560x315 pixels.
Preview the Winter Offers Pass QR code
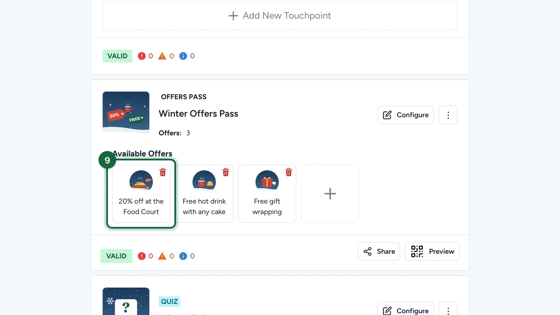pyautogui.click(x=432, y=251)
